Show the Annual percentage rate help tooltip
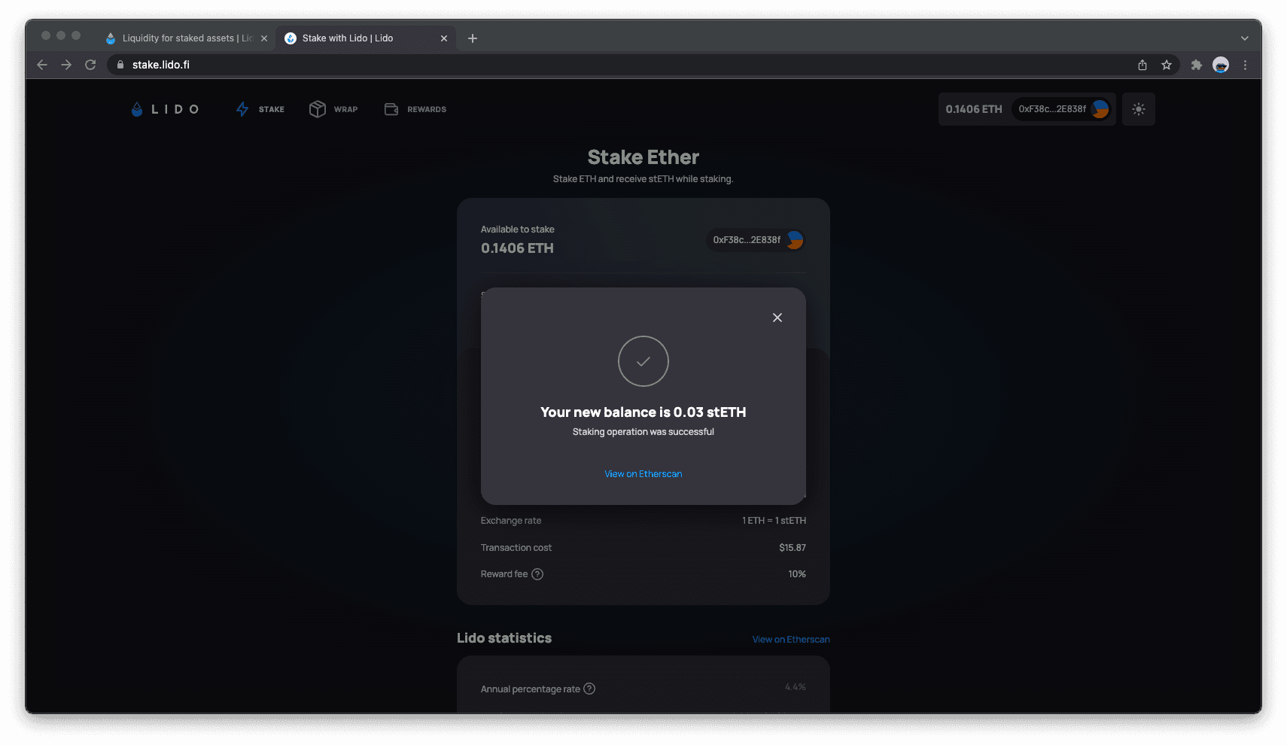The width and height of the screenshot is (1287, 745). 589,689
